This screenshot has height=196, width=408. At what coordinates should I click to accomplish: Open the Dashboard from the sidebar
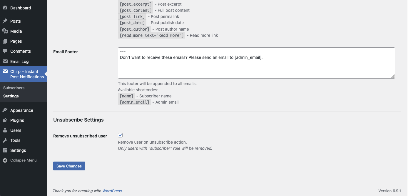[5, 8]
